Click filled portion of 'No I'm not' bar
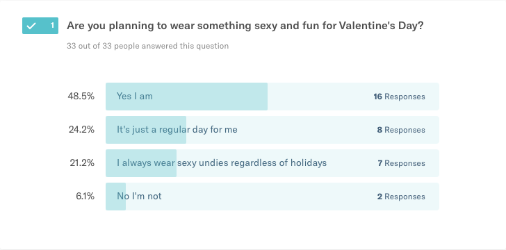Viewport: 506px width, 250px height. (x=115, y=197)
